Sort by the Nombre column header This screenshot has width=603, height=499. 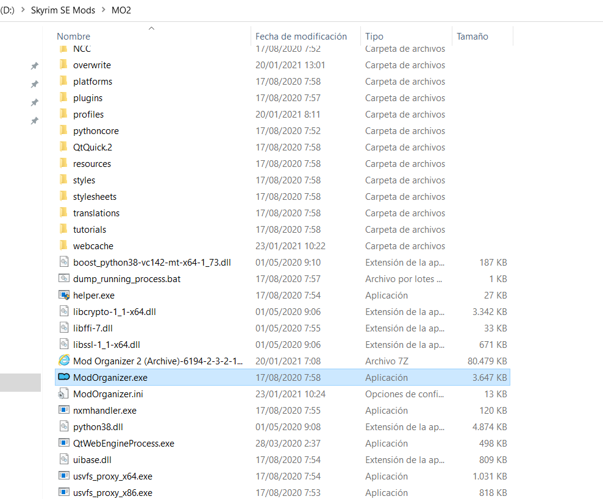(x=73, y=36)
